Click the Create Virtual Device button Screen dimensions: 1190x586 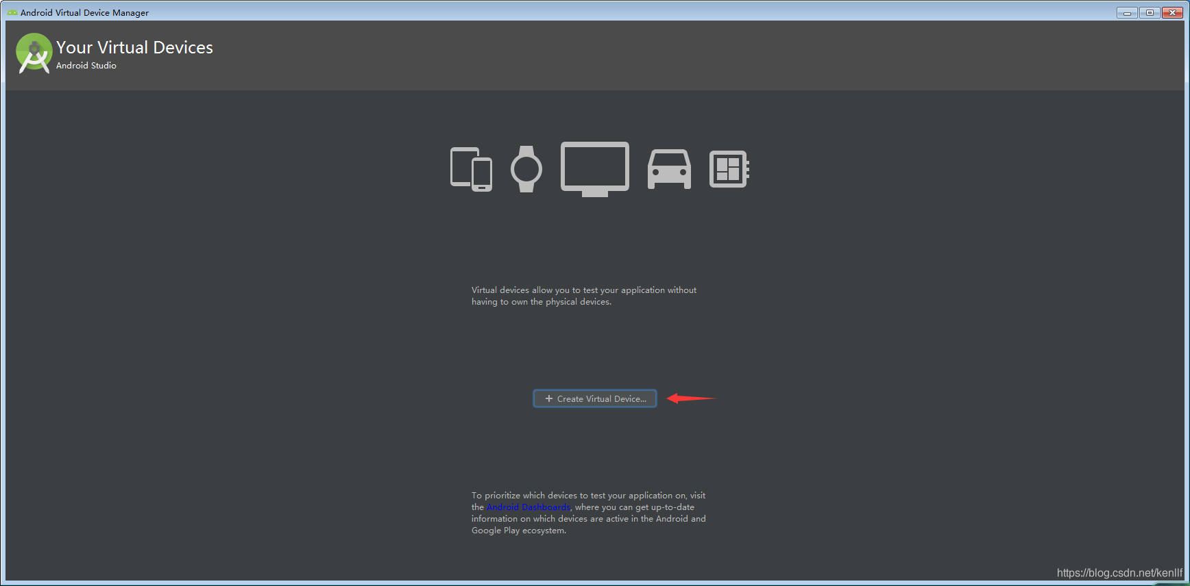click(595, 398)
